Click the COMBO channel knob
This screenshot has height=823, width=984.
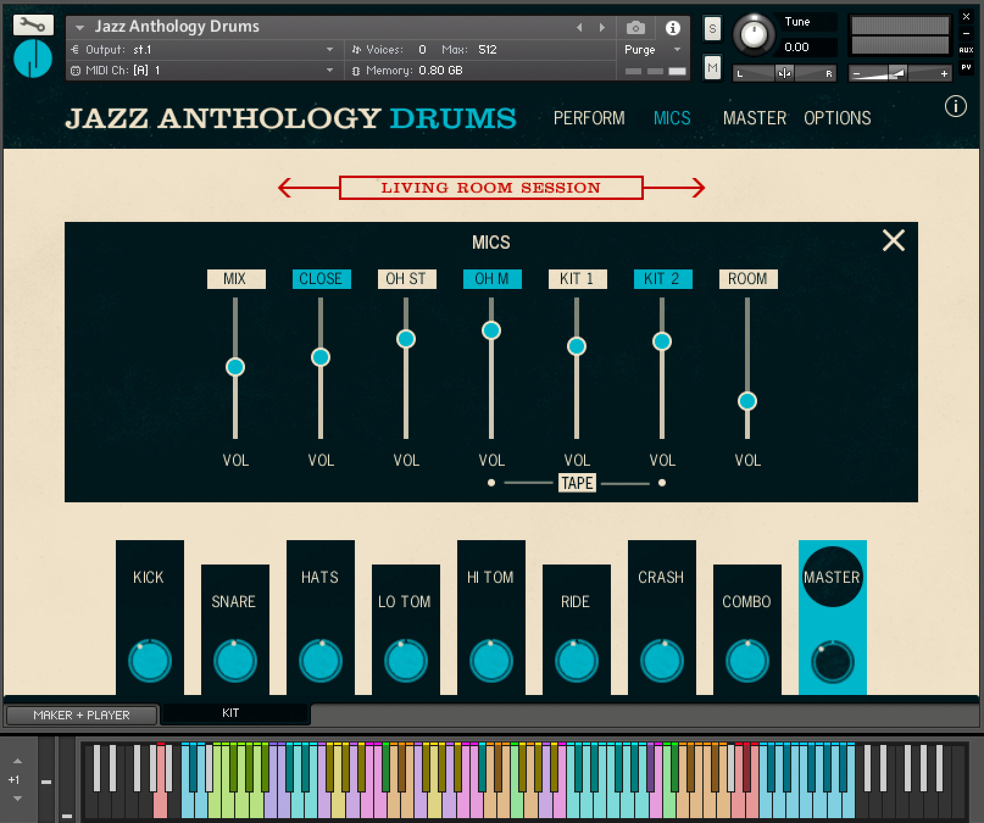pyautogui.click(x=747, y=661)
